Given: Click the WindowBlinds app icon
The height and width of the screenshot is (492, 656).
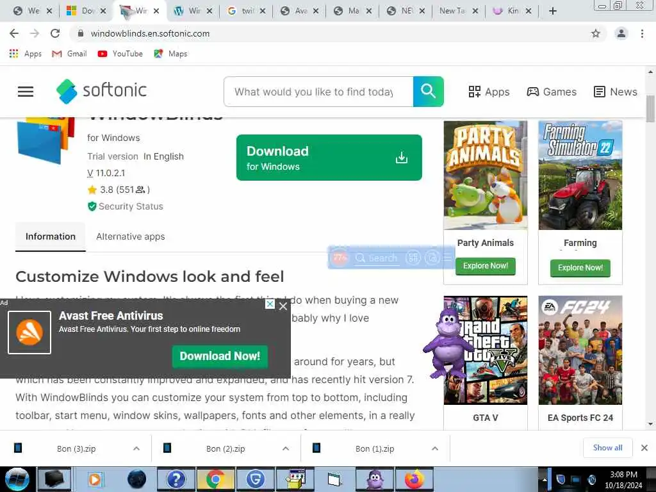Looking at the screenshot, I should coord(45,140).
